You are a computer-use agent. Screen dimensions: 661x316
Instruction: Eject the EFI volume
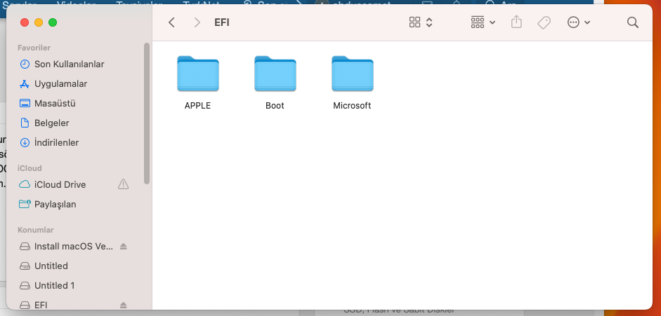[123, 305]
